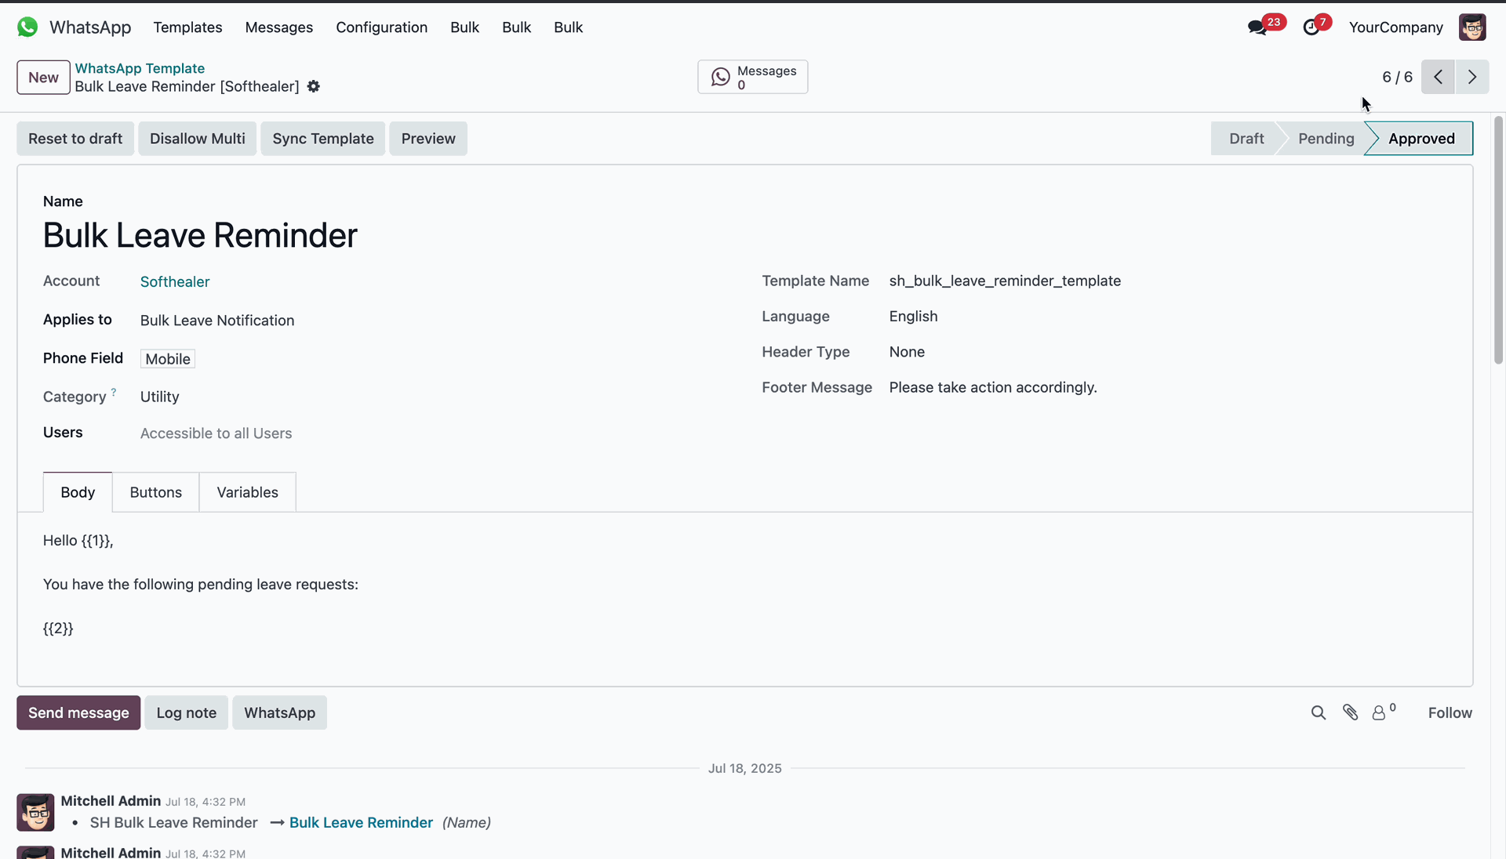
Task: Toggle Disallow Multi button
Action: click(x=198, y=139)
